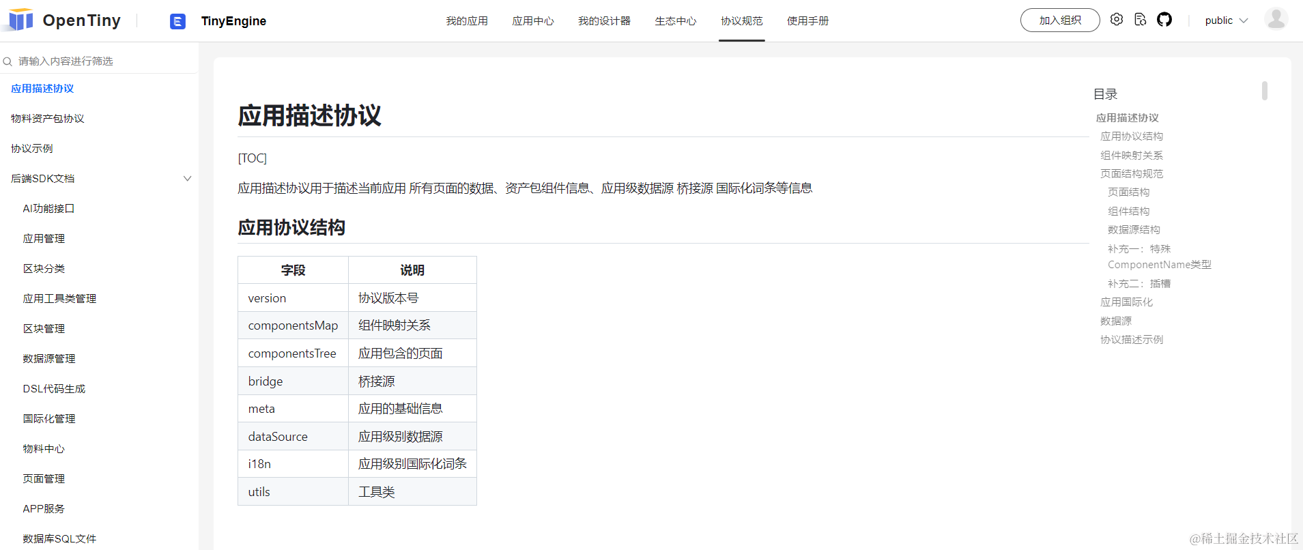Click the 应用级别国际化词条 cell
This screenshot has width=1303, height=550.
pos(412,464)
